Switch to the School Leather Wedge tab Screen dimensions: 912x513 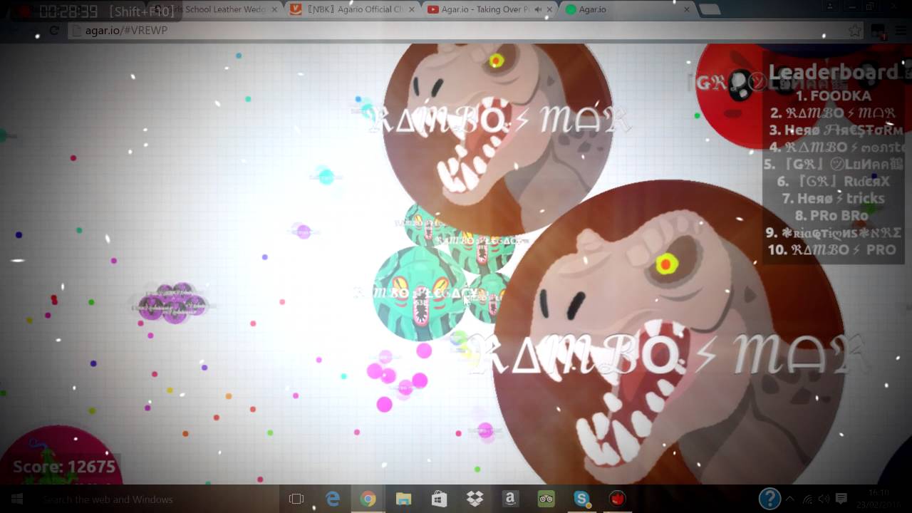(x=214, y=9)
